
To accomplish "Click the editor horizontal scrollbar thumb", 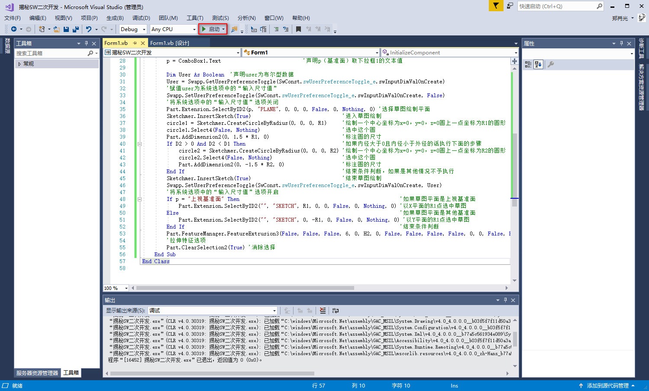I will (245, 288).
